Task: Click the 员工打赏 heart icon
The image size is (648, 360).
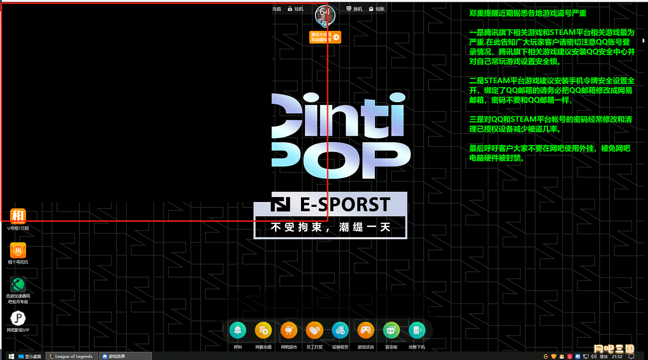Action: click(x=314, y=330)
